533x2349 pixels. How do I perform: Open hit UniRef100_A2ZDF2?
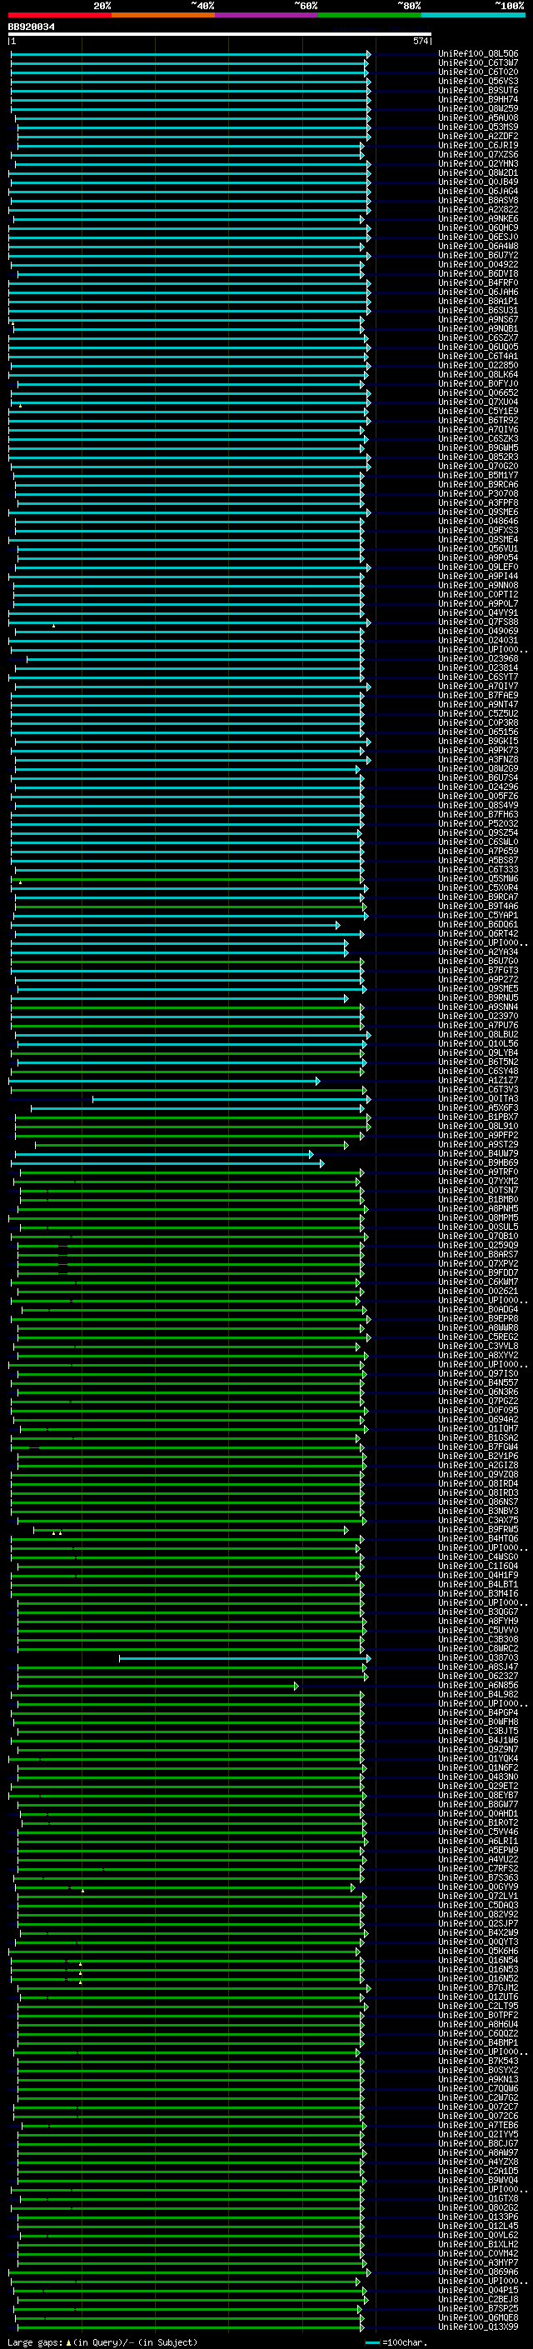point(478,136)
